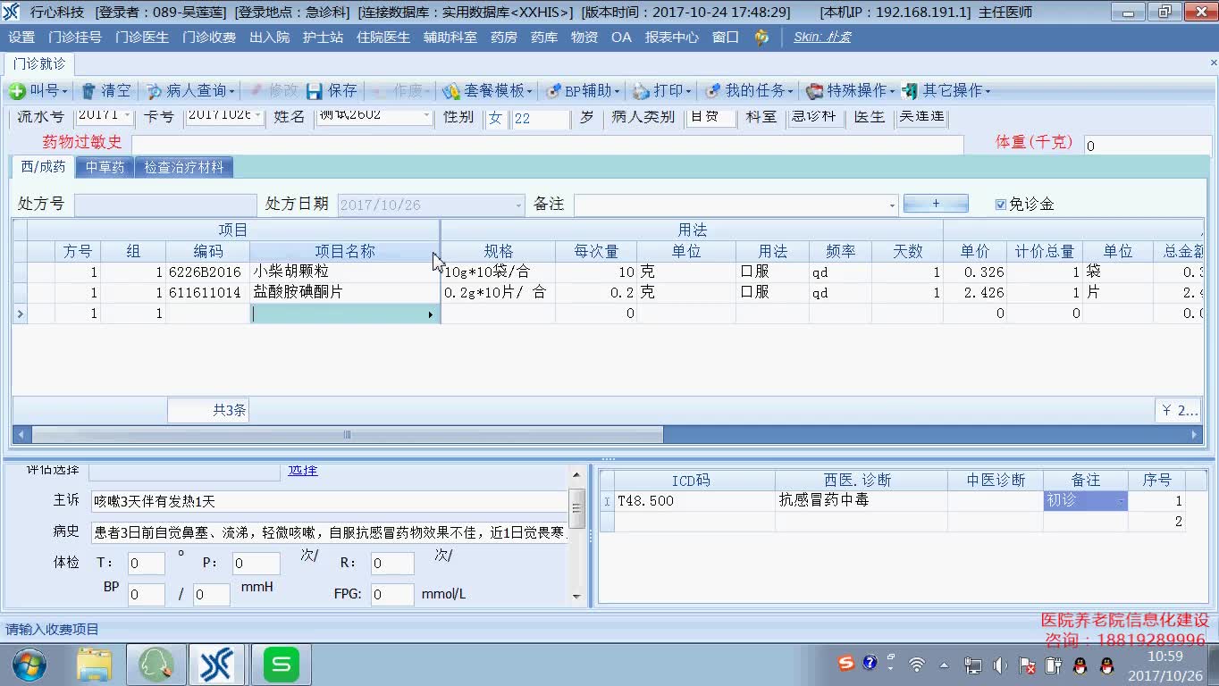Click the 清空 trash icon

pyautogui.click(x=88, y=91)
